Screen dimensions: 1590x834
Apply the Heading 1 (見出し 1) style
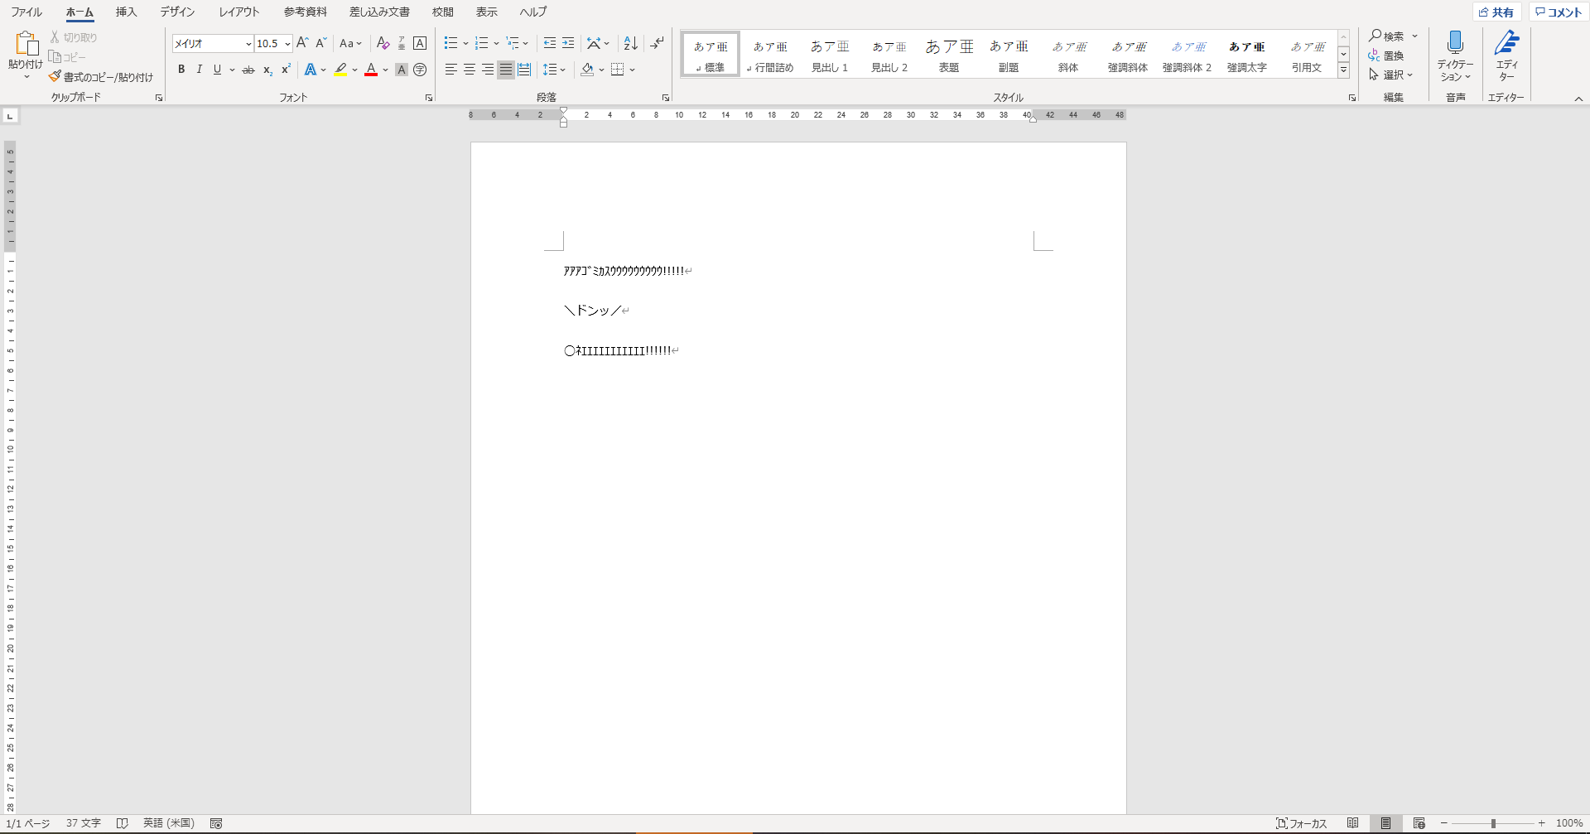click(830, 55)
